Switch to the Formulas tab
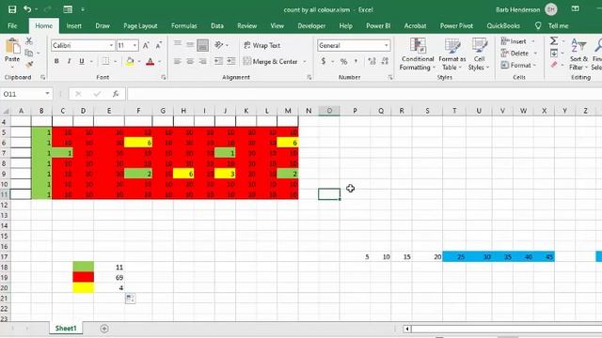This screenshot has height=338, width=602. pos(184,26)
